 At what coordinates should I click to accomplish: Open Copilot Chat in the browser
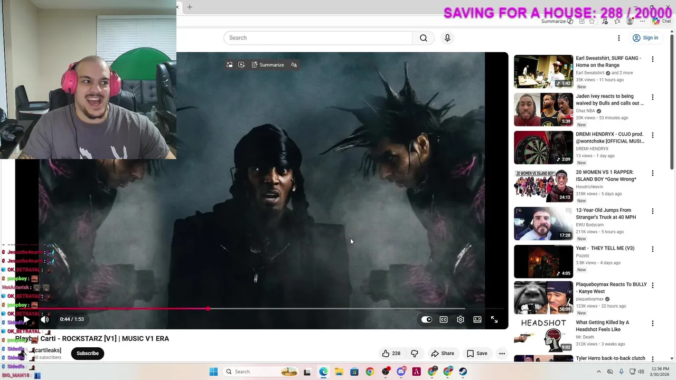coord(662,21)
